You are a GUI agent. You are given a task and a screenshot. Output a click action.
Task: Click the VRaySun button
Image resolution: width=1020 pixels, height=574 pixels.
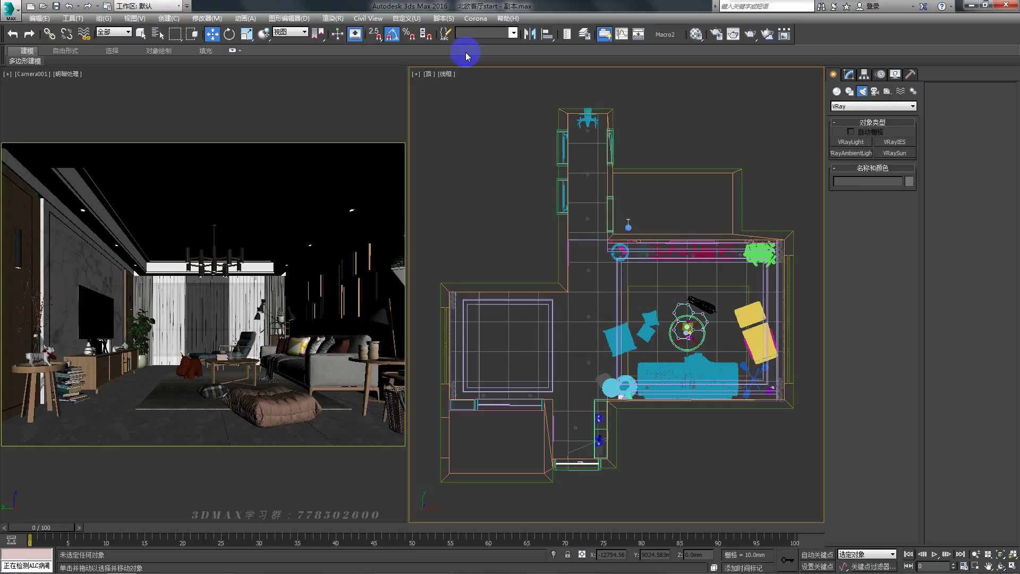894,153
